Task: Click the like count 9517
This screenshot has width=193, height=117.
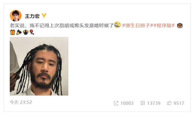Action: 179,103
